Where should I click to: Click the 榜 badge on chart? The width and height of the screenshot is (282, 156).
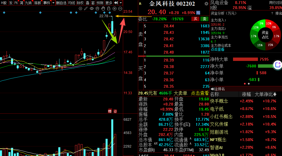(x=110, y=111)
